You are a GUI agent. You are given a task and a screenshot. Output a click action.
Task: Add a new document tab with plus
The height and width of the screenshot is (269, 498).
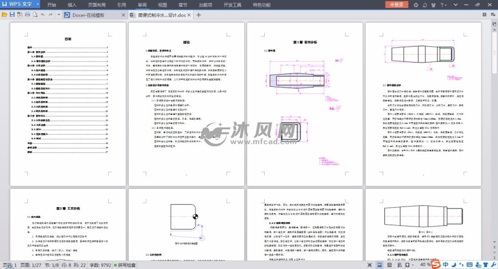coord(199,15)
